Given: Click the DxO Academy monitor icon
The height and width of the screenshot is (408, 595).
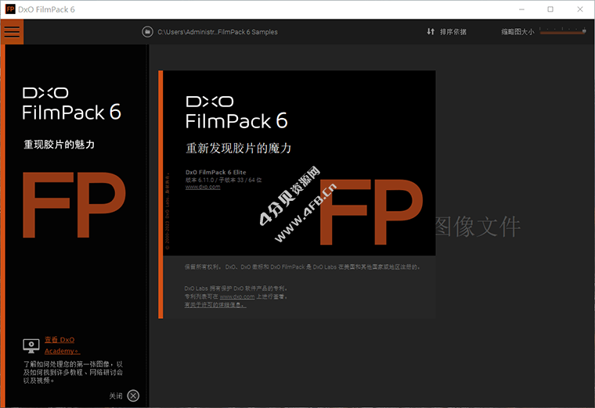Looking at the screenshot, I should pyautogui.click(x=31, y=345).
